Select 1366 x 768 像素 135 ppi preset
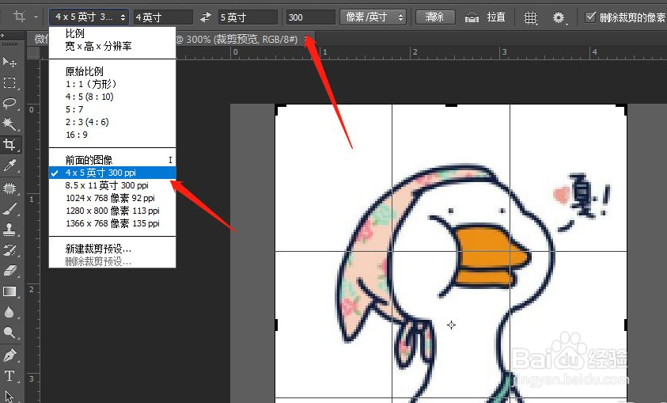 (112, 223)
